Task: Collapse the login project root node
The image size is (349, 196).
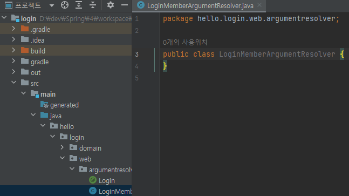Action: 4,18
